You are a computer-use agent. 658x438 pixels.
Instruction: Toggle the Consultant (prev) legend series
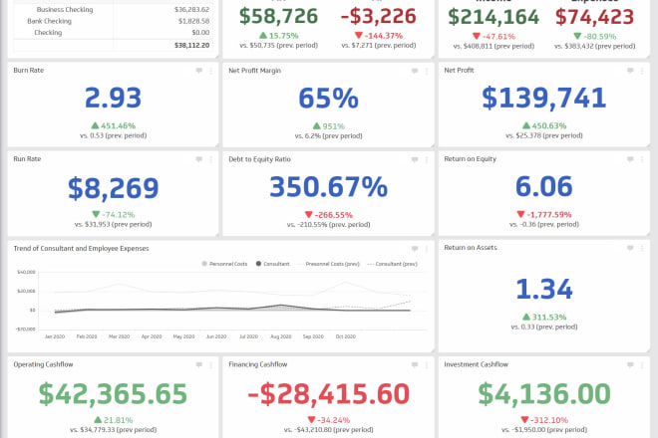click(x=393, y=264)
